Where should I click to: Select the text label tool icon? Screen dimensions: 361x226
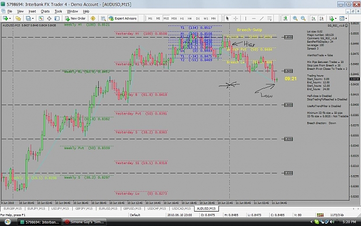269,18
